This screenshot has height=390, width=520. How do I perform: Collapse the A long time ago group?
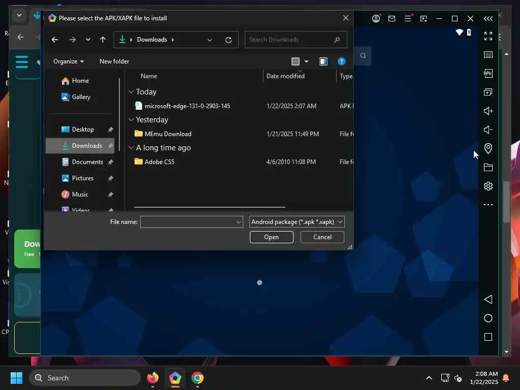(x=131, y=148)
